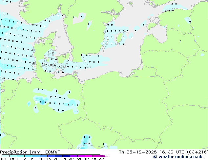Click the 'Precipitation [mm]' title text
208x160 pixels.
point(21,152)
